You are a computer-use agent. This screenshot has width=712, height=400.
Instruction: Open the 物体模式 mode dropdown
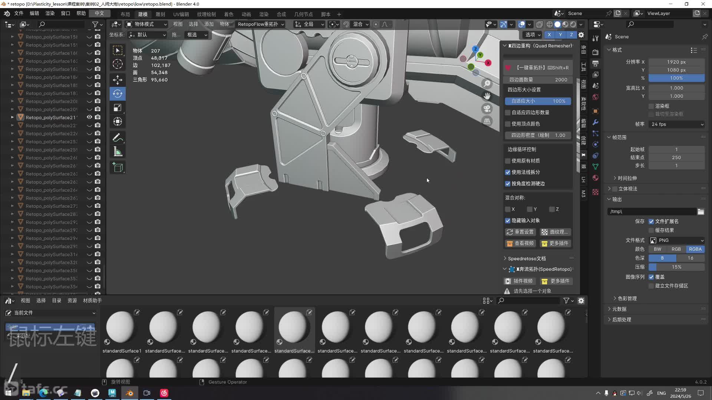(x=146, y=24)
